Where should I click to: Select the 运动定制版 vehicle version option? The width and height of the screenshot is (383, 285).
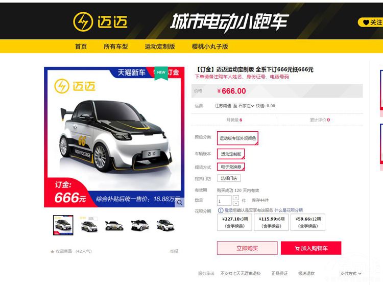(x=231, y=154)
